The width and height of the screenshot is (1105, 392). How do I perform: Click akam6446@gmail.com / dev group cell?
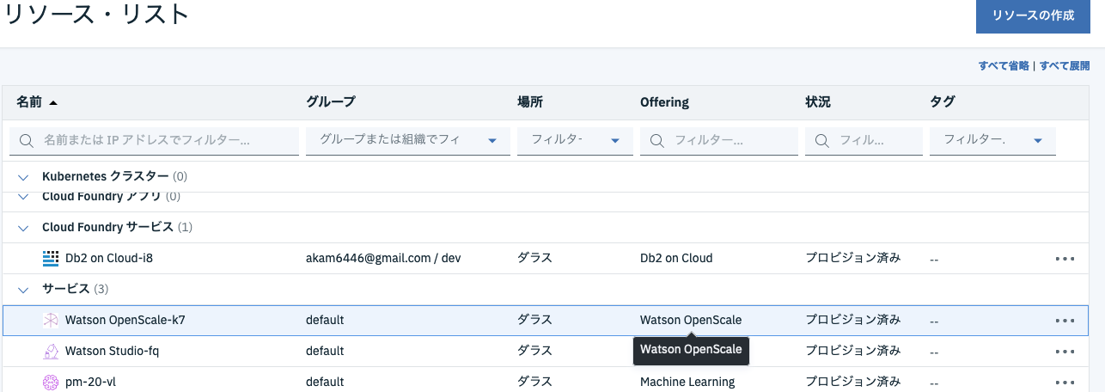click(x=384, y=258)
